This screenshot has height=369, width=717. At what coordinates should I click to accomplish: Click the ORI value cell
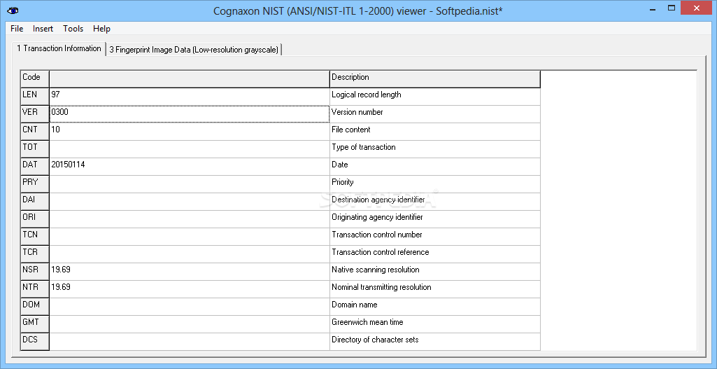coord(190,219)
